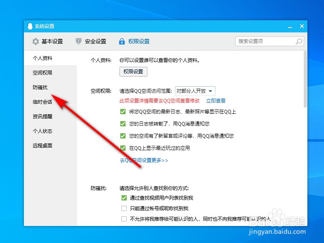Go to 空间权限 in the sidebar
The image size is (324, 243).
(x=50, y=73)
